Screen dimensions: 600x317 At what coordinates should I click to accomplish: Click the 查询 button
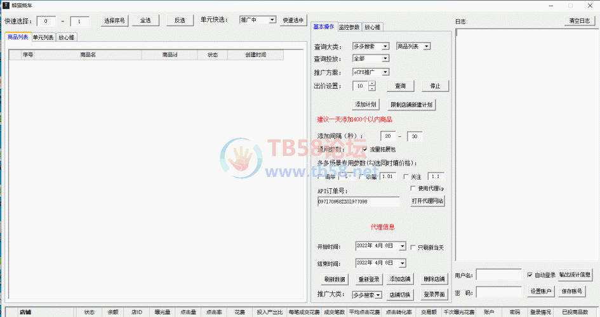401,86
